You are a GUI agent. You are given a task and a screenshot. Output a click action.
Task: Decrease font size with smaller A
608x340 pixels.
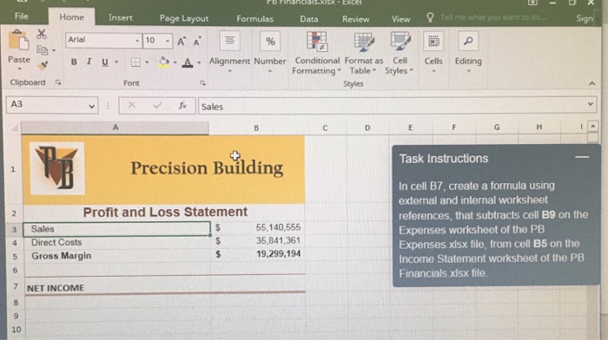(x=197, y=41)
